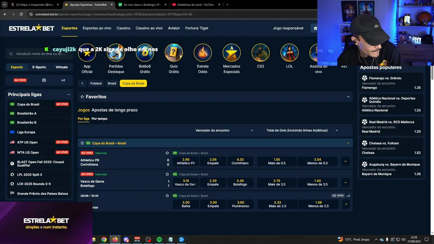The width and height of the screenshot is (434, 244).
Task: Open the App Oficial shortcut icon
Action: pyautogui.click(x=87, y=53)
